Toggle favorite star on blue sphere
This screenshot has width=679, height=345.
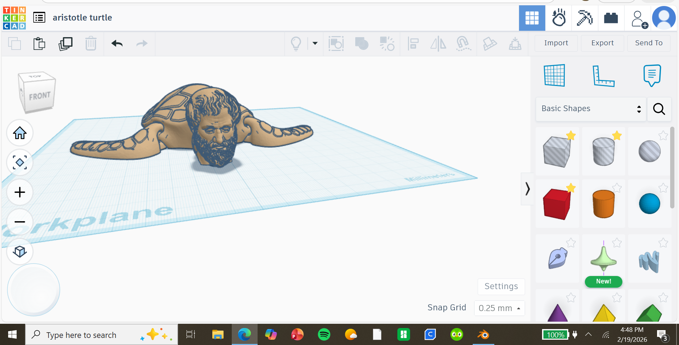coord(663,188)
